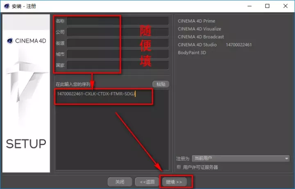Click the 城市 city input field

[x=118, y=54]
